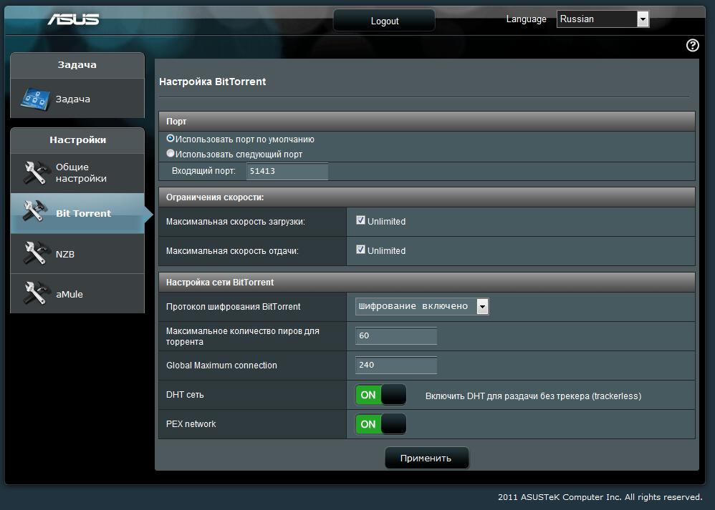Click the Порт section header
Screen dimensions: 715x510
(x=427, y=122)
